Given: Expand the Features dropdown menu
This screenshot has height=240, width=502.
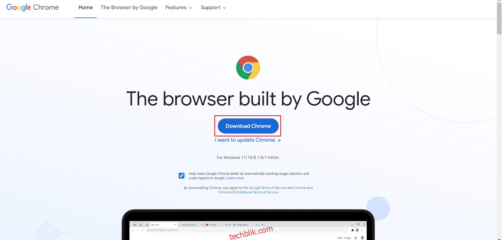Looking at the screenshot, I should [x=179, y=8].
